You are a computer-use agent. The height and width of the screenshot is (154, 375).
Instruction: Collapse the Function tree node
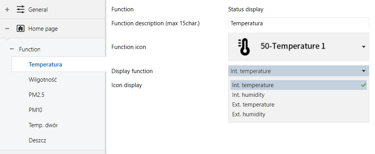click(x=12, y=49)
